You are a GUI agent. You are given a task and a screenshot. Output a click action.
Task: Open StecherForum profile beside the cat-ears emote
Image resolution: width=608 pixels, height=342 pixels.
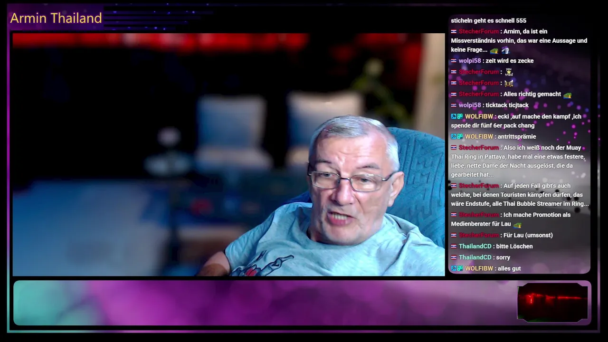click(479, 83)
